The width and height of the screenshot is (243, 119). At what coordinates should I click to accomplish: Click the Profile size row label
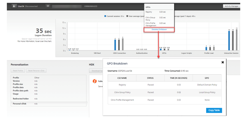(x=18, y=84)
